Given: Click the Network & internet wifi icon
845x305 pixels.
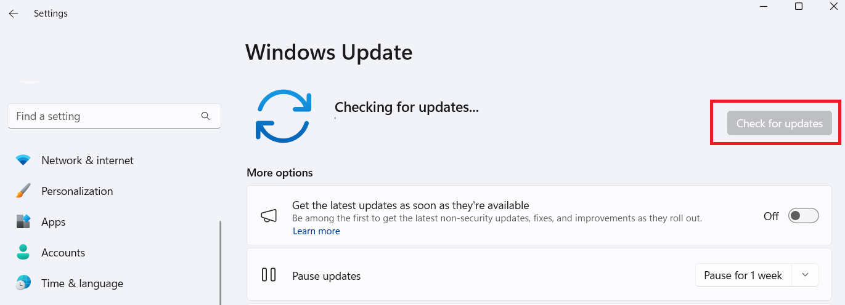Looking at the screenshot, I should point(23,160).
